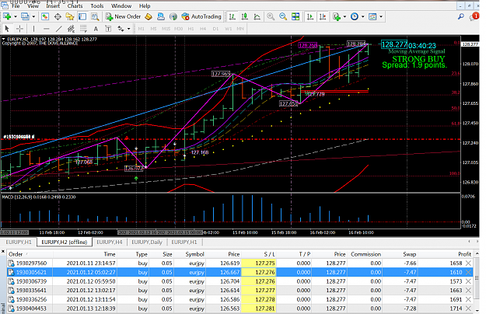Open chat notifications with red badge

tap(474, 16)
